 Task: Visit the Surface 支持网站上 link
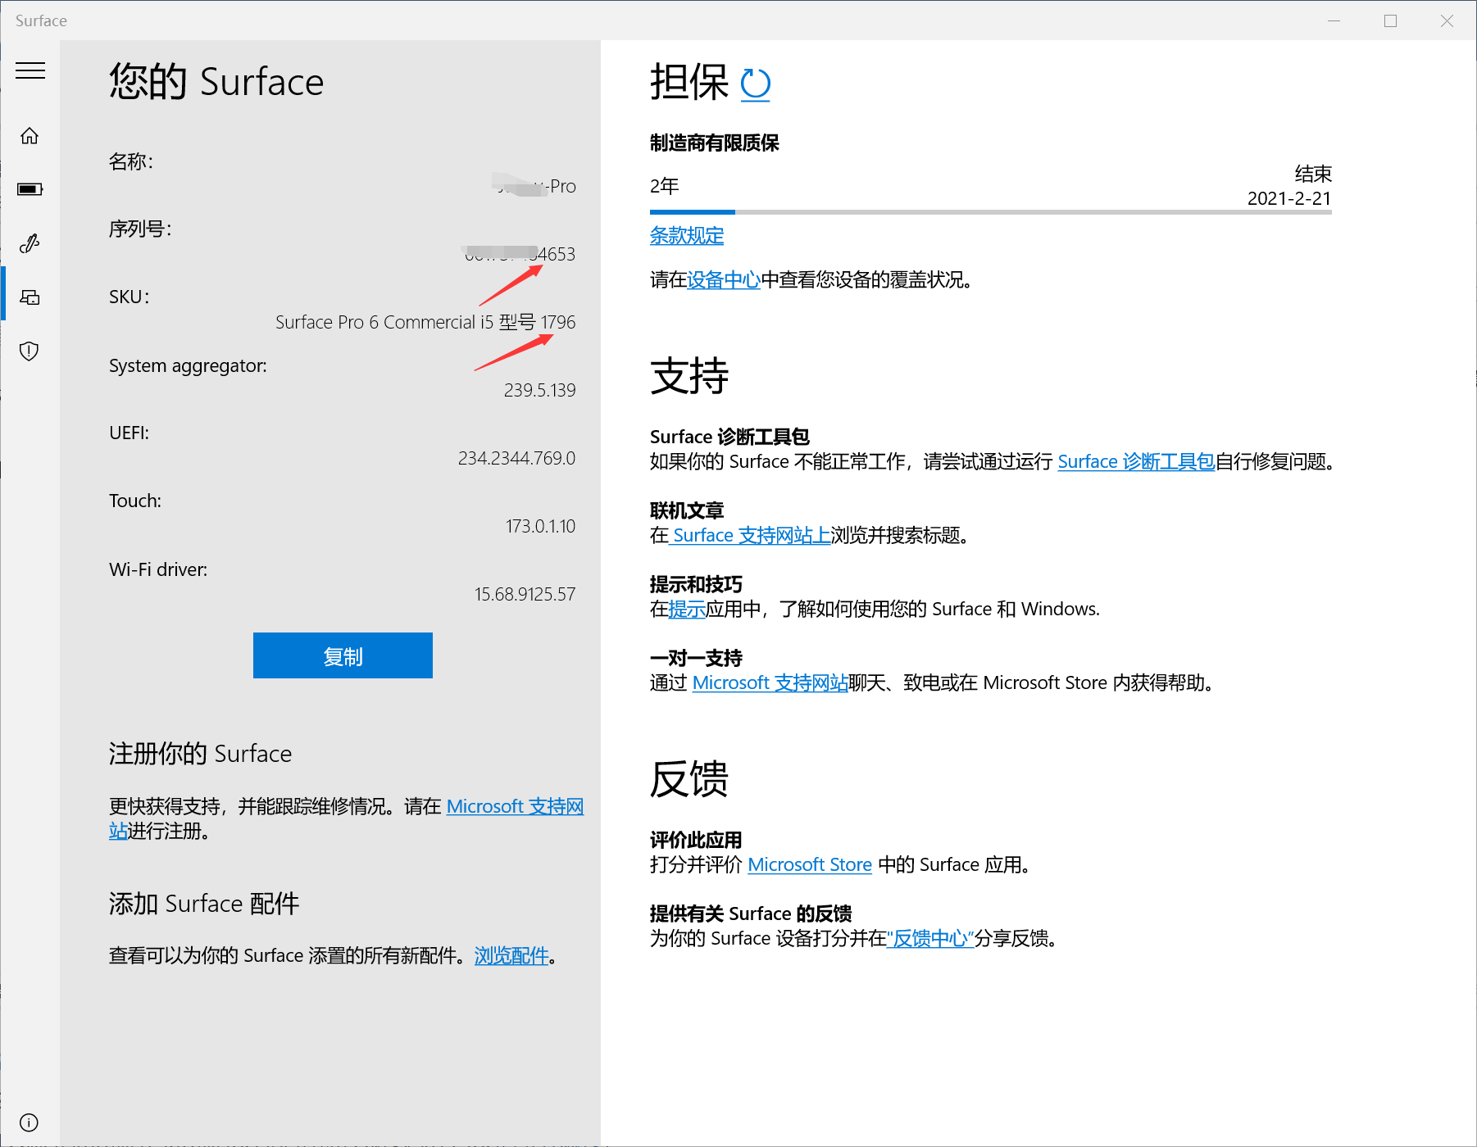pyautogui.click(x=751, y=536)
